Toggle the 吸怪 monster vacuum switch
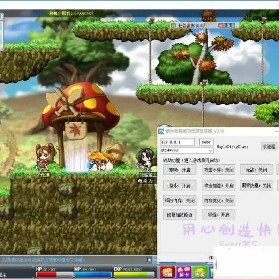 click(x=219, y=214)
